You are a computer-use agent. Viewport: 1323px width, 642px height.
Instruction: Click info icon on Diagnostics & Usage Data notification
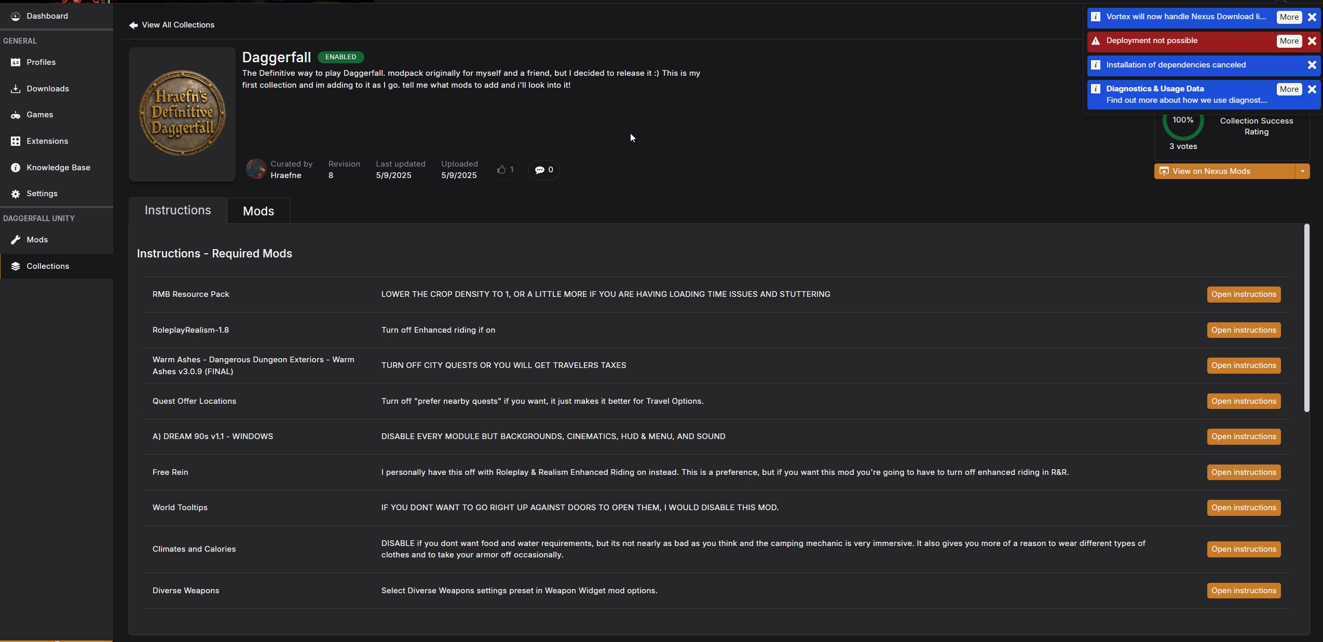[x=1096, y=89]
